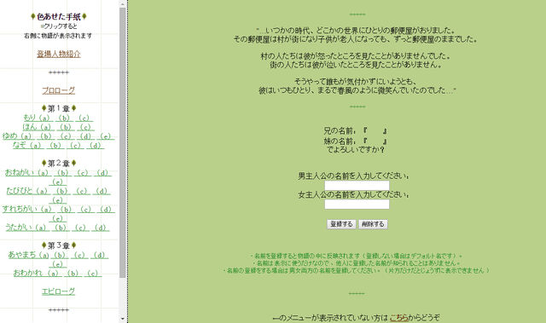The image size is (546, 323).
Task: Open part (c) of おわかれ
Action: pos(93,274)
